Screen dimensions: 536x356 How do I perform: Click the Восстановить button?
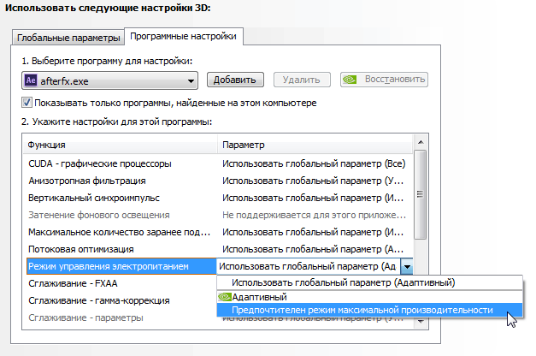click(x=384, y=80)
